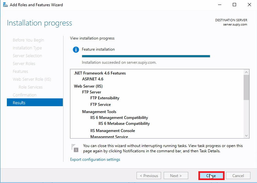Click the window X close button

(249, 5)
